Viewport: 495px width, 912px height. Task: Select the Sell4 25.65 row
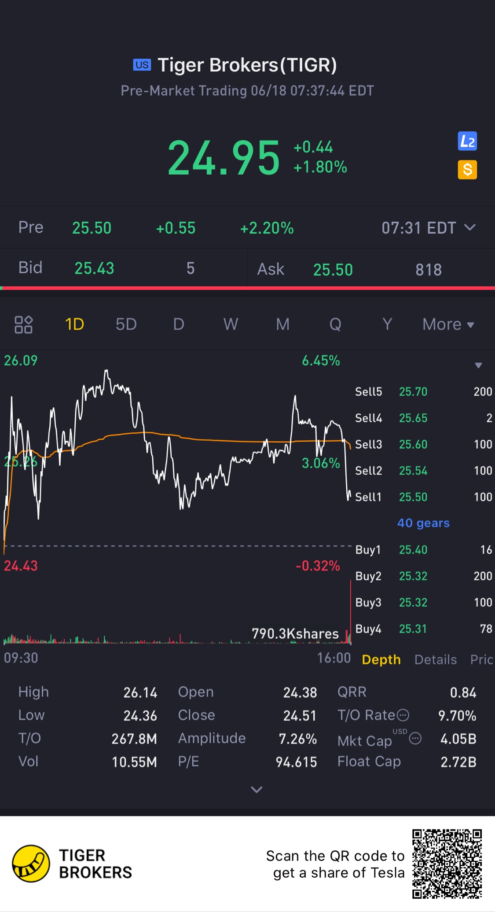click(423, 418)
